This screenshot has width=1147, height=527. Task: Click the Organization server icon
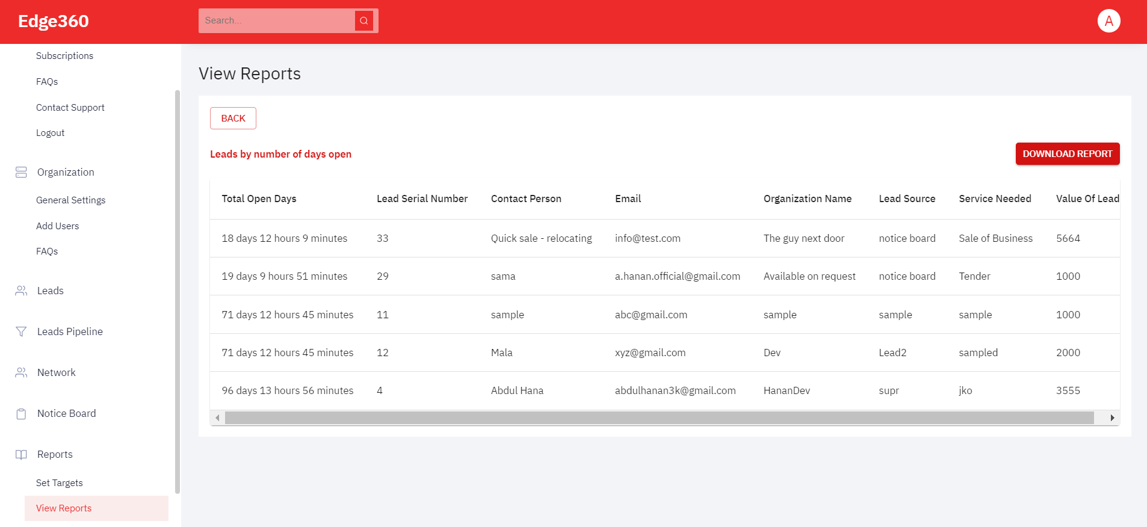pos(21,173)
